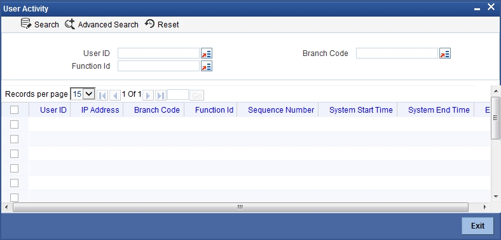Click the vertical scrollbar thumb
The height and width of the screenshot is (240, 501).
click(x=495, y=118)
